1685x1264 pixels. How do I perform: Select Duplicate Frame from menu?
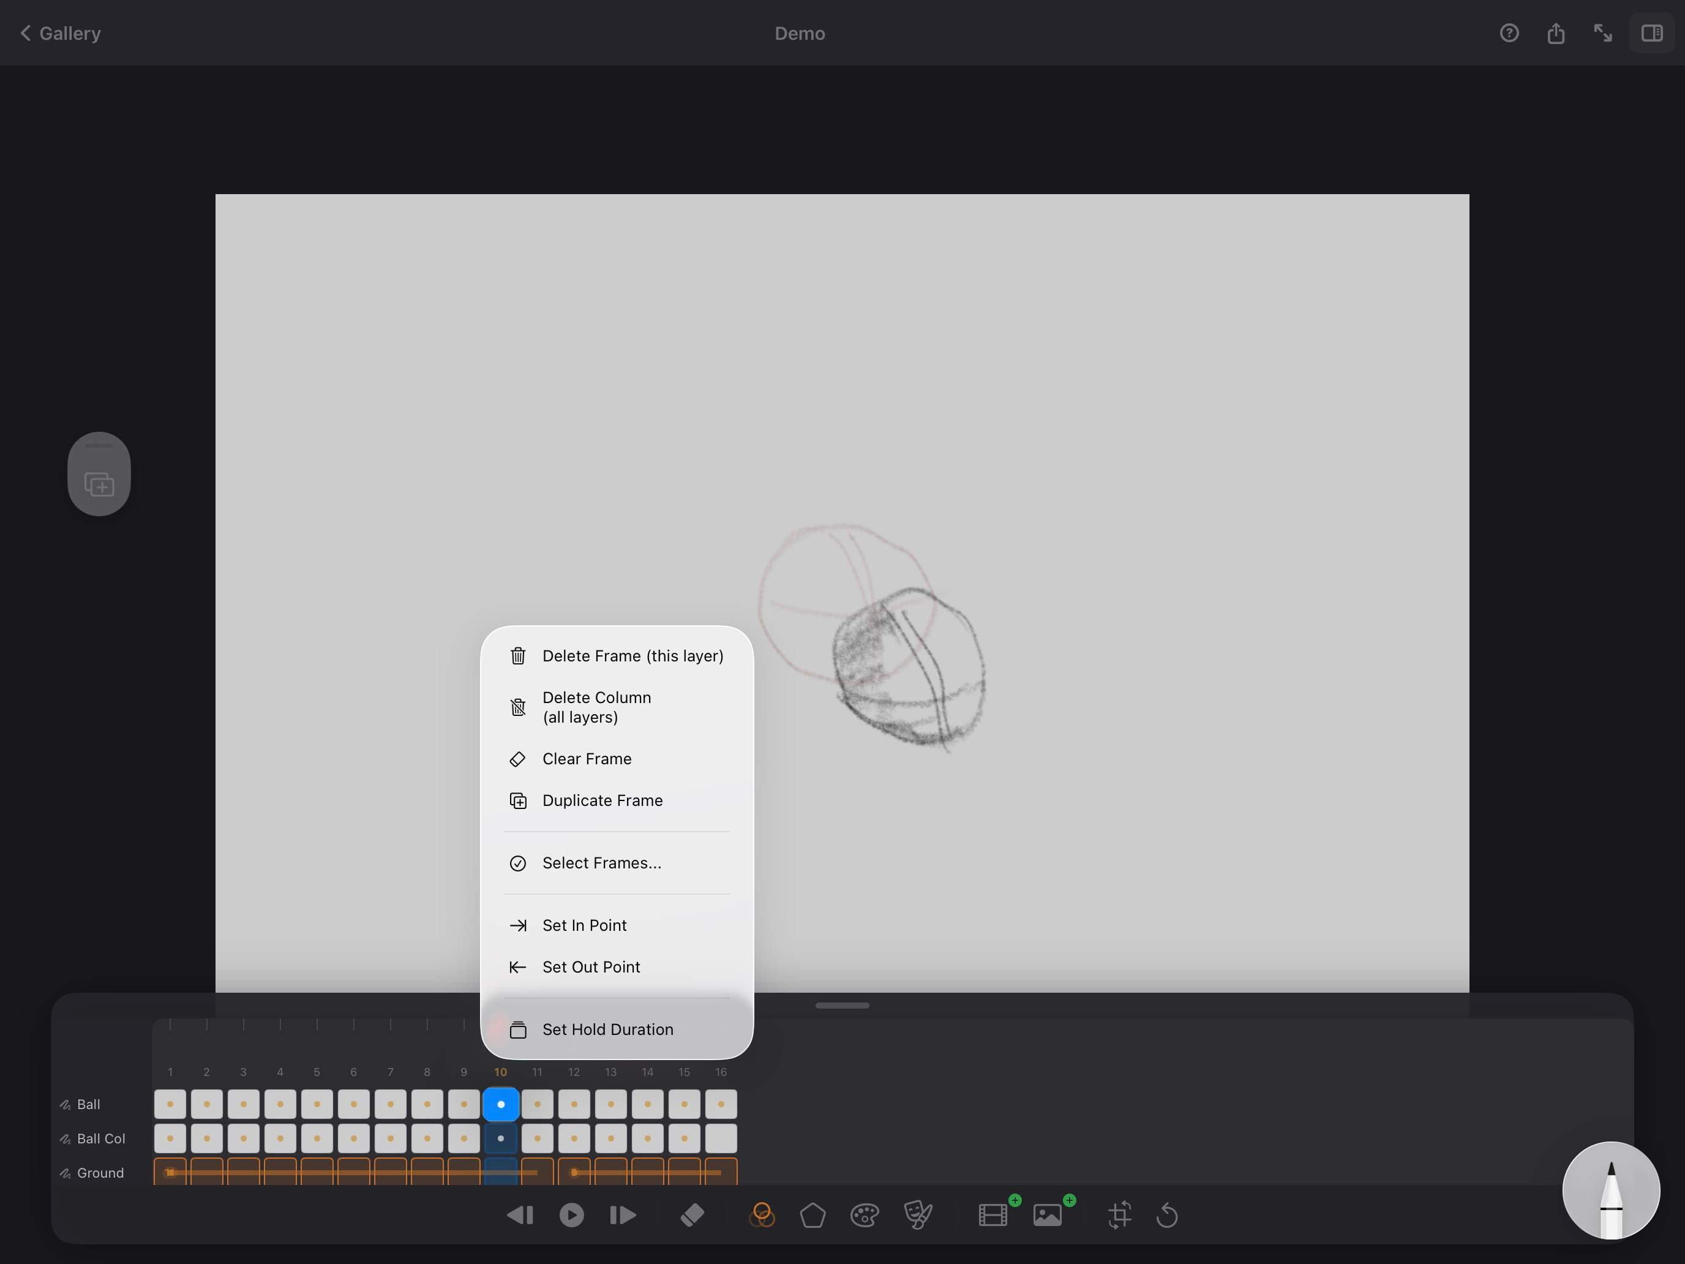(617, 801)
